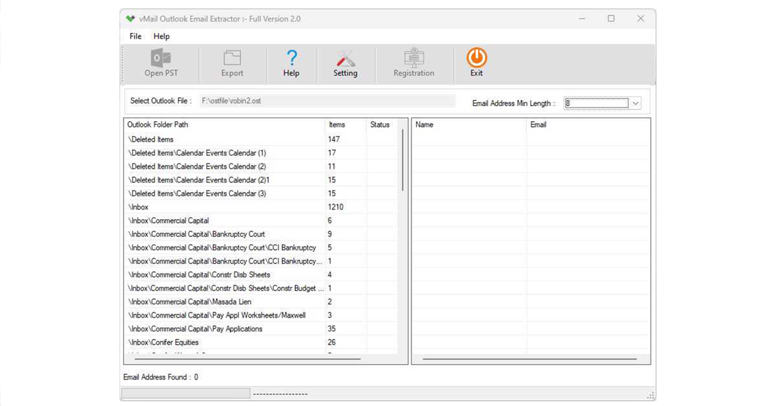Image resolution: width=771 pixels, height=406 pixels.
Task: Click the resize grip in the status bar
Action: [651, 396]
